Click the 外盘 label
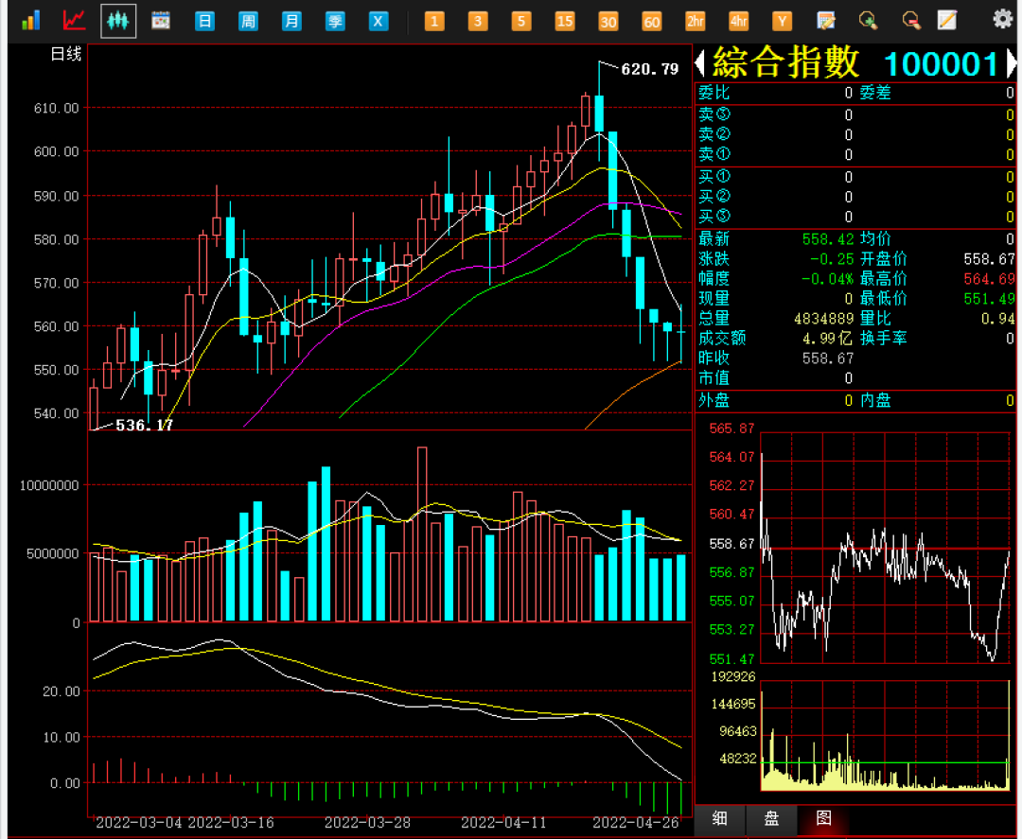Image resolution: width=1022 pixels, height=839 pixels. 714,401
